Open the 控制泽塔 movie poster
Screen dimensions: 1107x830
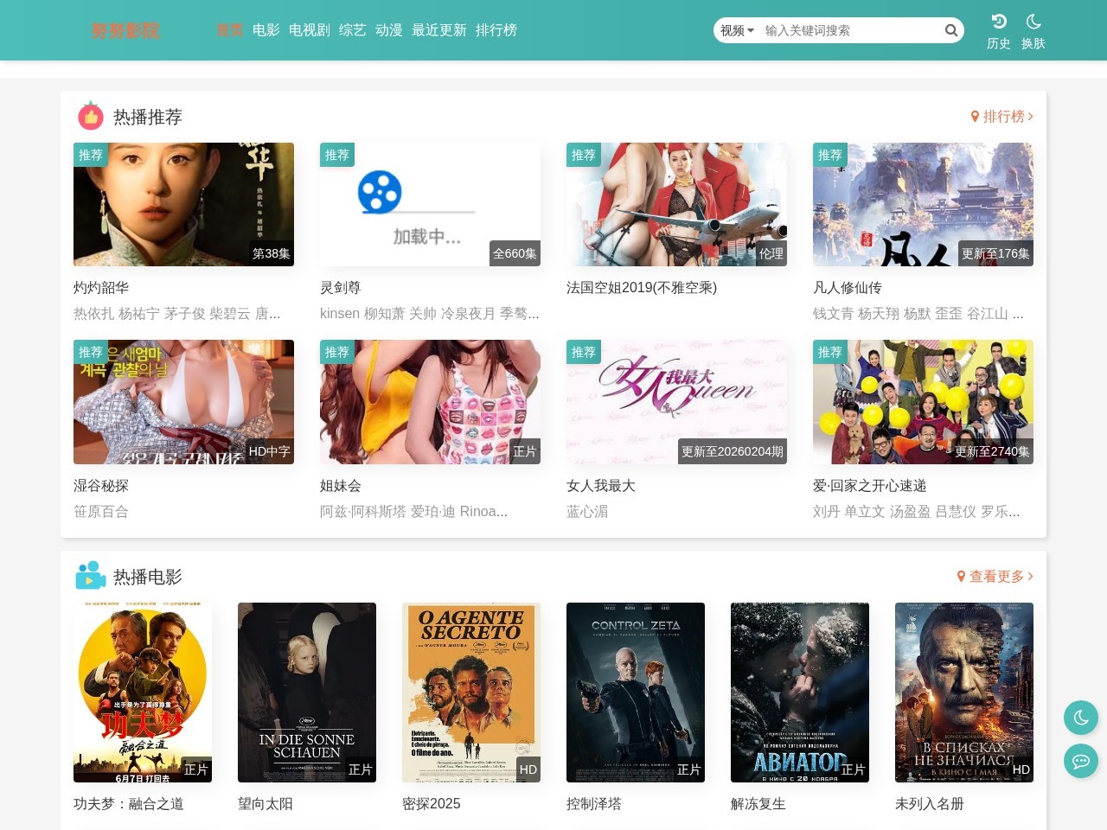[x=636, y=693]
